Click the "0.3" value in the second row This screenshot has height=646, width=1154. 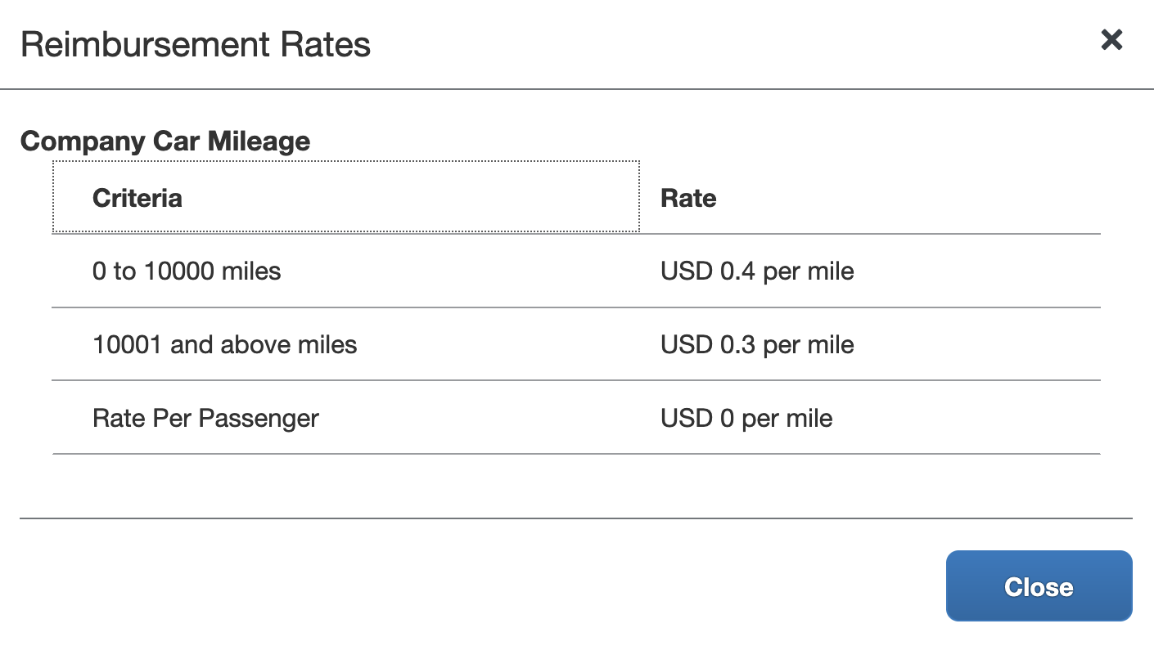click(x=737, y=345)
